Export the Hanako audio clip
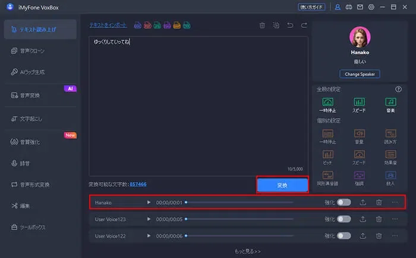 363,203
